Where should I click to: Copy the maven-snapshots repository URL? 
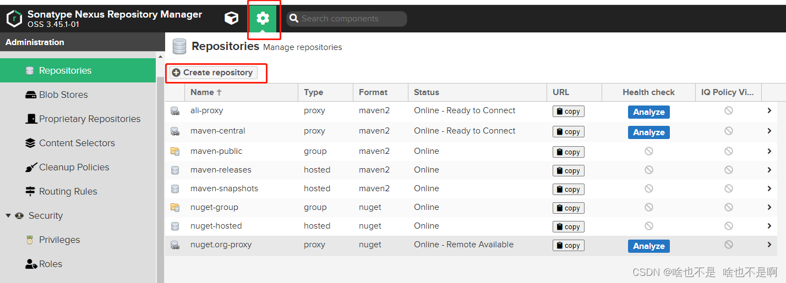coord(568,190)
